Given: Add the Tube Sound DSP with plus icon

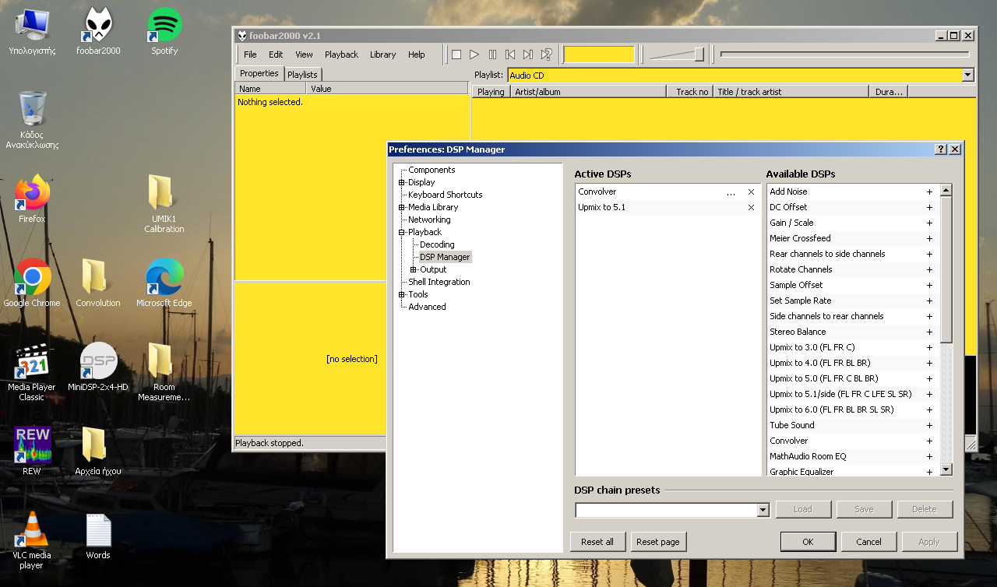Looking at the screenshot, I should tap(929, 426).
